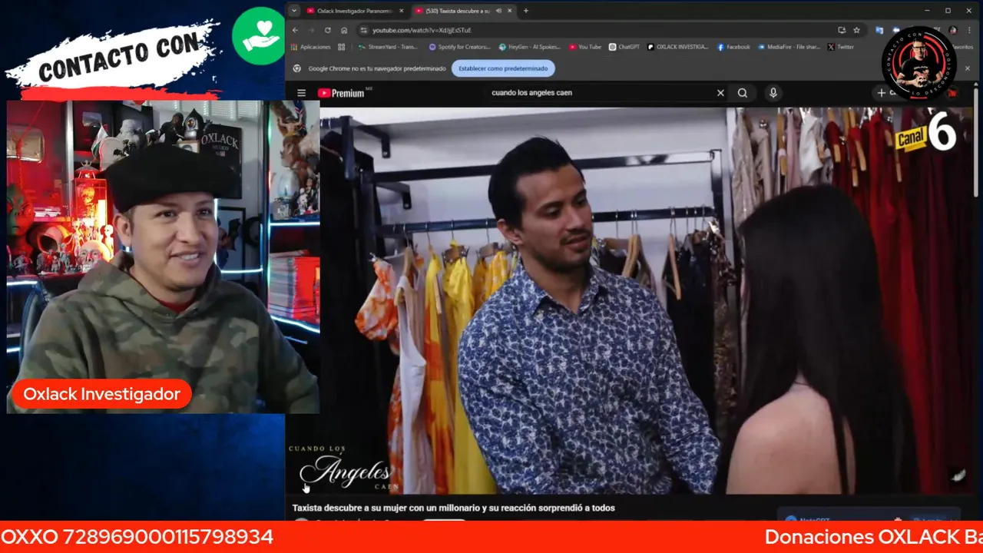Open the Google Translate extension icon
Screen dimensions: 983x553
coord(879,30)
